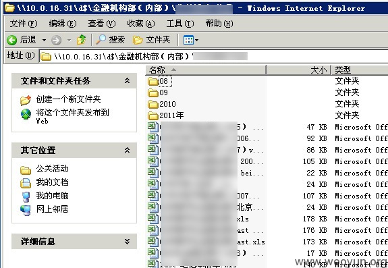The height and width of the screenshot is (268, 388).
Task: Click the 我的文档 icon
Action: pos(26,184)
